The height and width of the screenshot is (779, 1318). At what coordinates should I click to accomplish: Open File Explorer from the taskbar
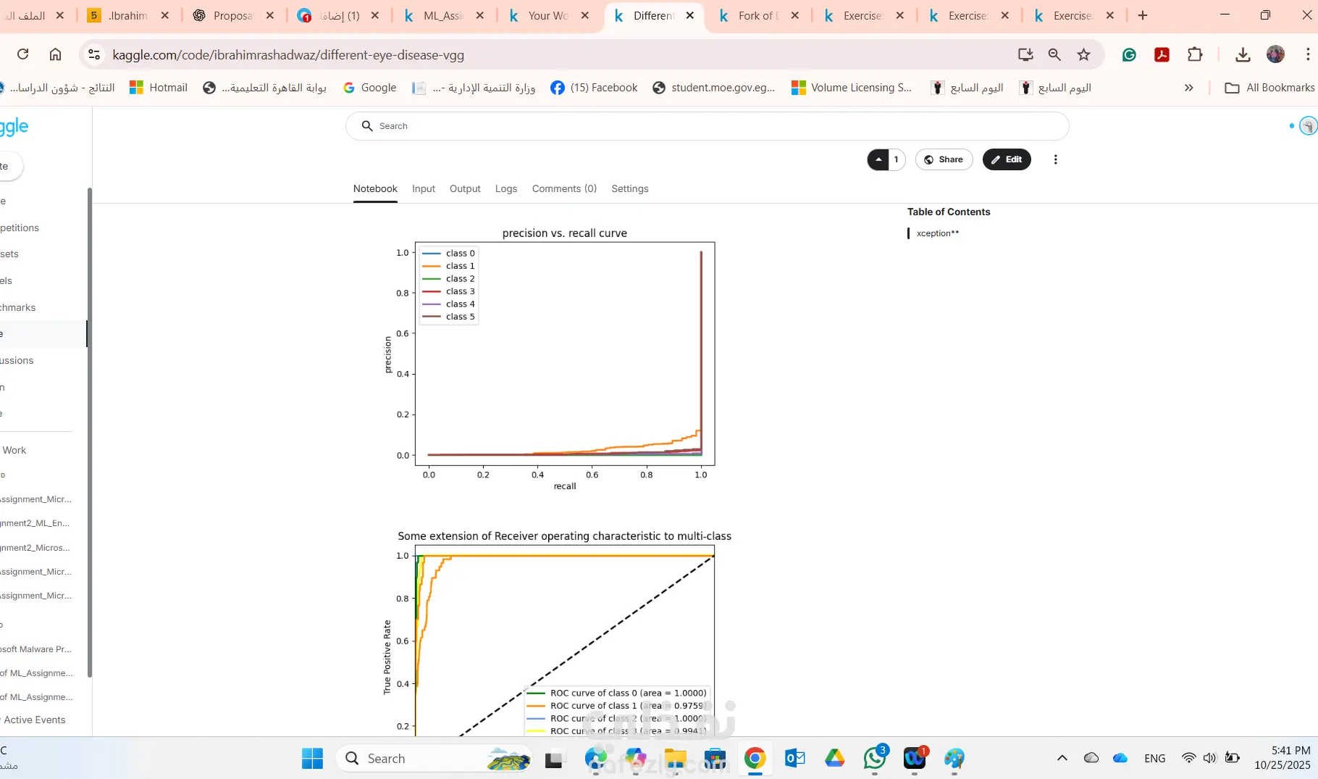pyautogui.click(x=675, y=758)
